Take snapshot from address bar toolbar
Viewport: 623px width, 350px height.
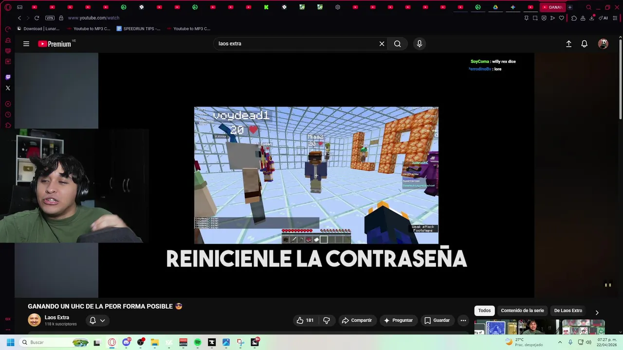(x=535, y=18)
